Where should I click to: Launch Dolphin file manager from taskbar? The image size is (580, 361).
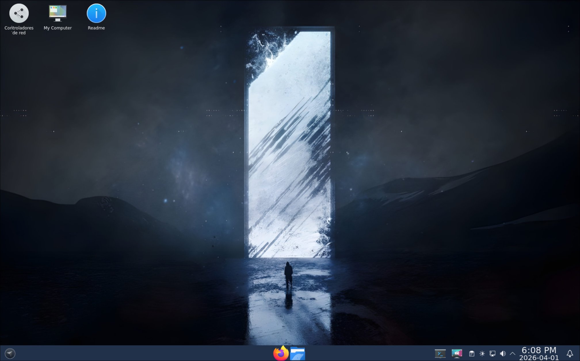coord(297,353)
